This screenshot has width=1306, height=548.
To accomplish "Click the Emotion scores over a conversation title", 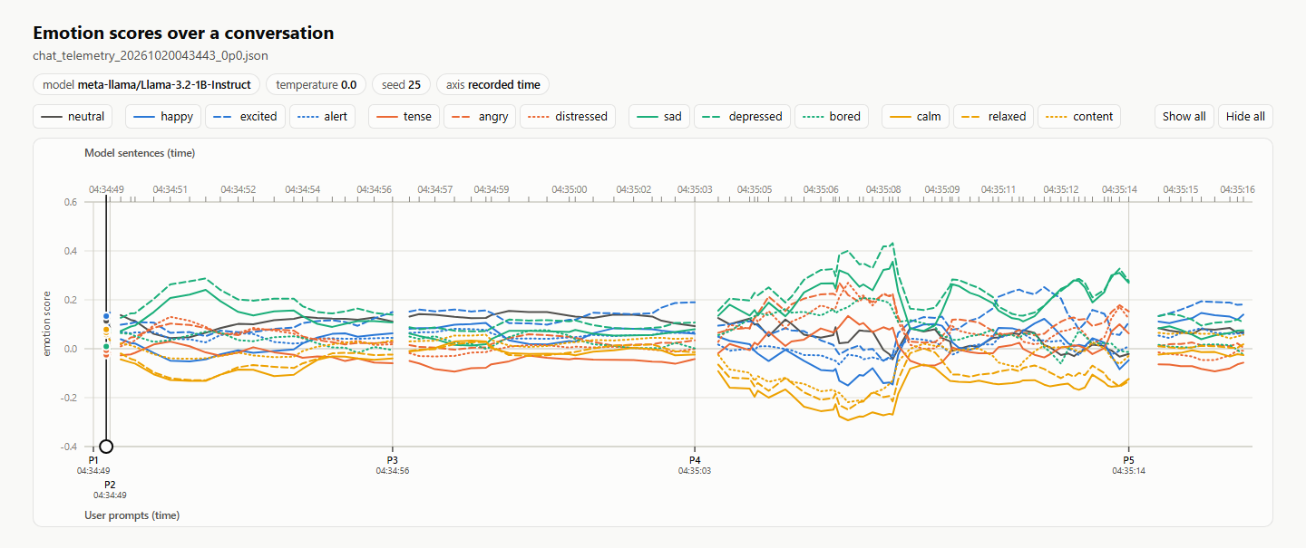I will coord(183,34).
